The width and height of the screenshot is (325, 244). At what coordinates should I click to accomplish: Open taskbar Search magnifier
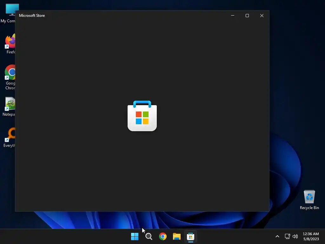149,236
